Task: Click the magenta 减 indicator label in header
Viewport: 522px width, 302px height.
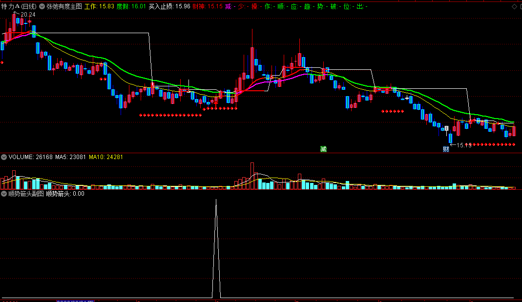Action: [230, 6]
